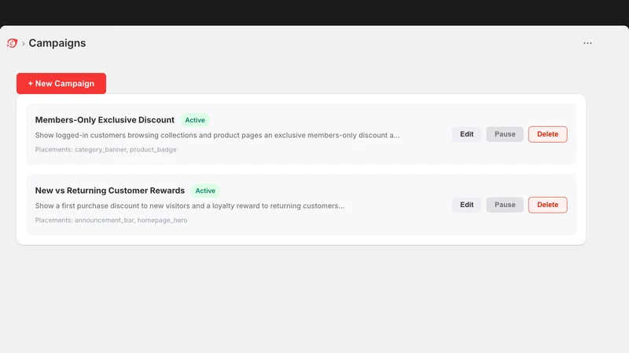Click the Campaigns page heading
This screenshot has width=629, height=353.
(x=57, y=43)
